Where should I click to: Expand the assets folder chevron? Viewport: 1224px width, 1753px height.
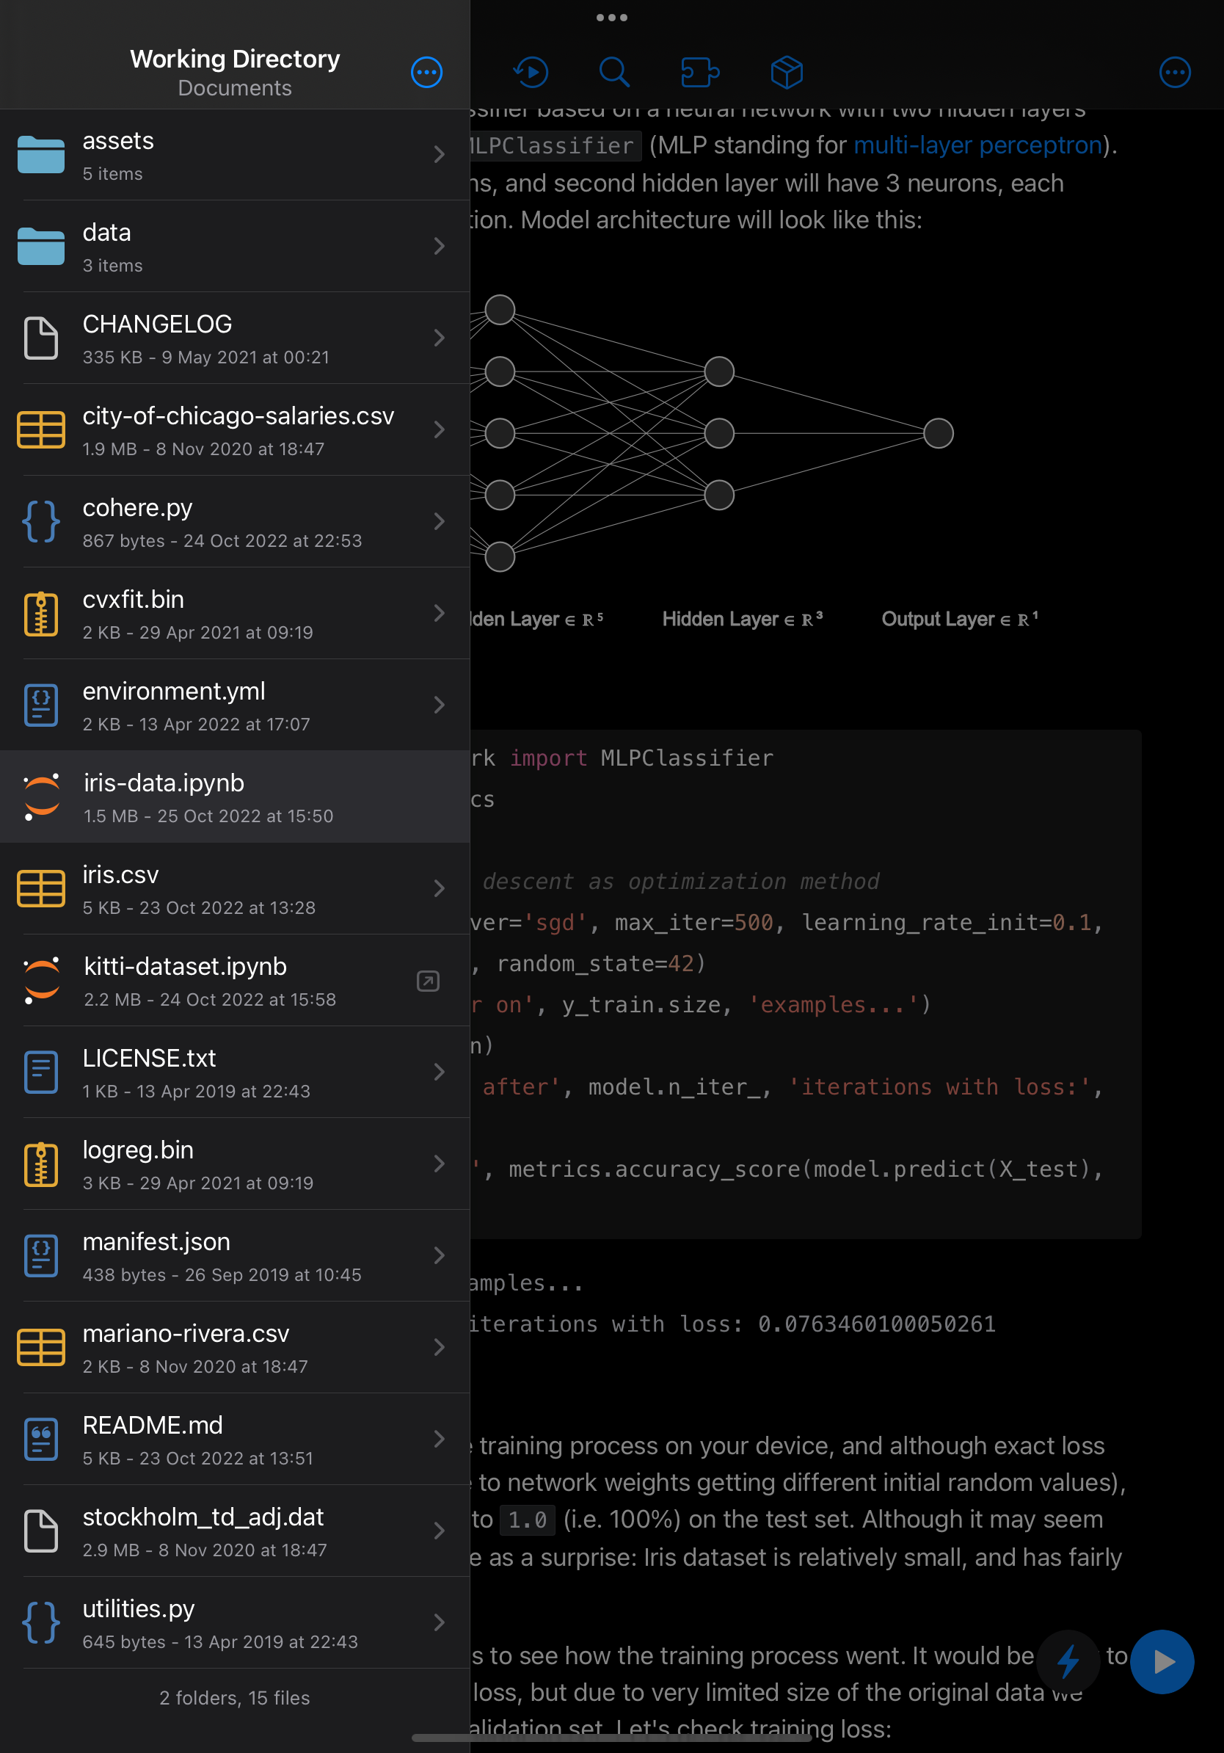tap(439, 155)
